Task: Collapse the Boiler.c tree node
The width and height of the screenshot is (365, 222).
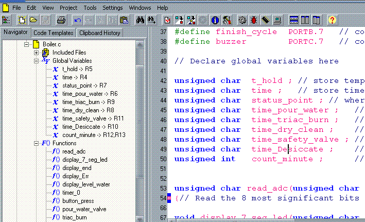Action: coord(27,44)
